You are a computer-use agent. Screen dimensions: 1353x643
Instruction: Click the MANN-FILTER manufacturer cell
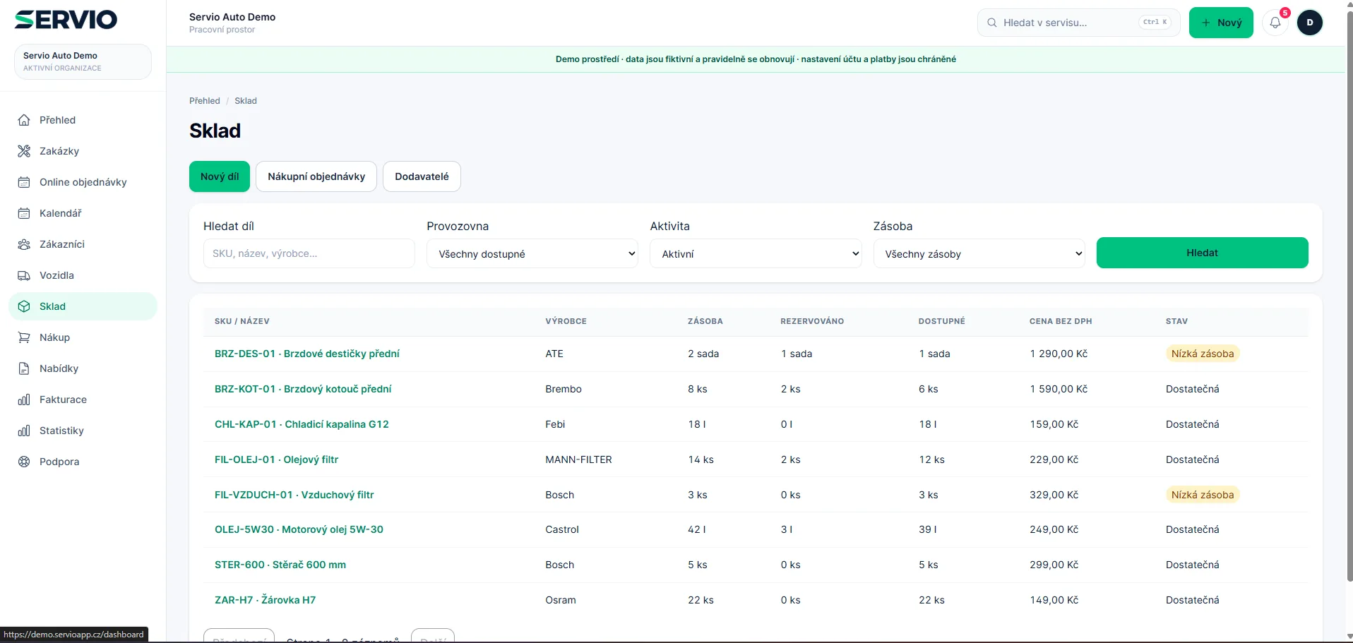[x=578, y=459]
